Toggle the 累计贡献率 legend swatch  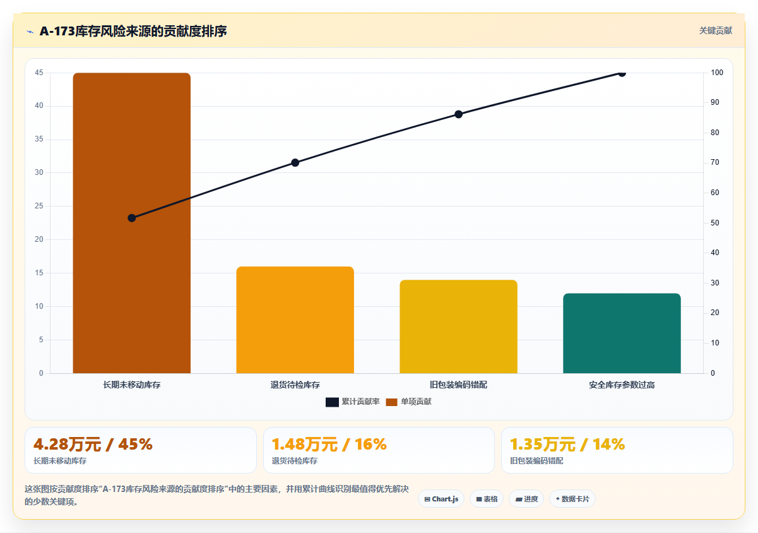(333, 402)
